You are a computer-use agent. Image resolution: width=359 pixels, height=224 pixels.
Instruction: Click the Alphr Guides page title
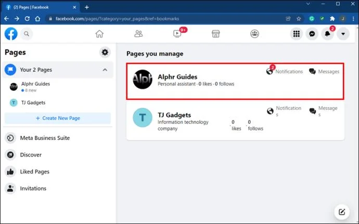pos(177,77)
